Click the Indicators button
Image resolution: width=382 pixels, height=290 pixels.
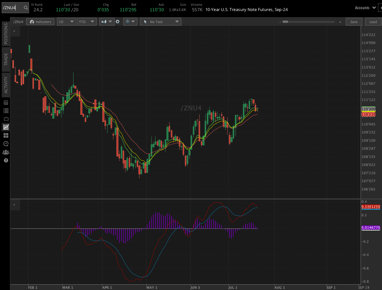click(x=40, y=21)
